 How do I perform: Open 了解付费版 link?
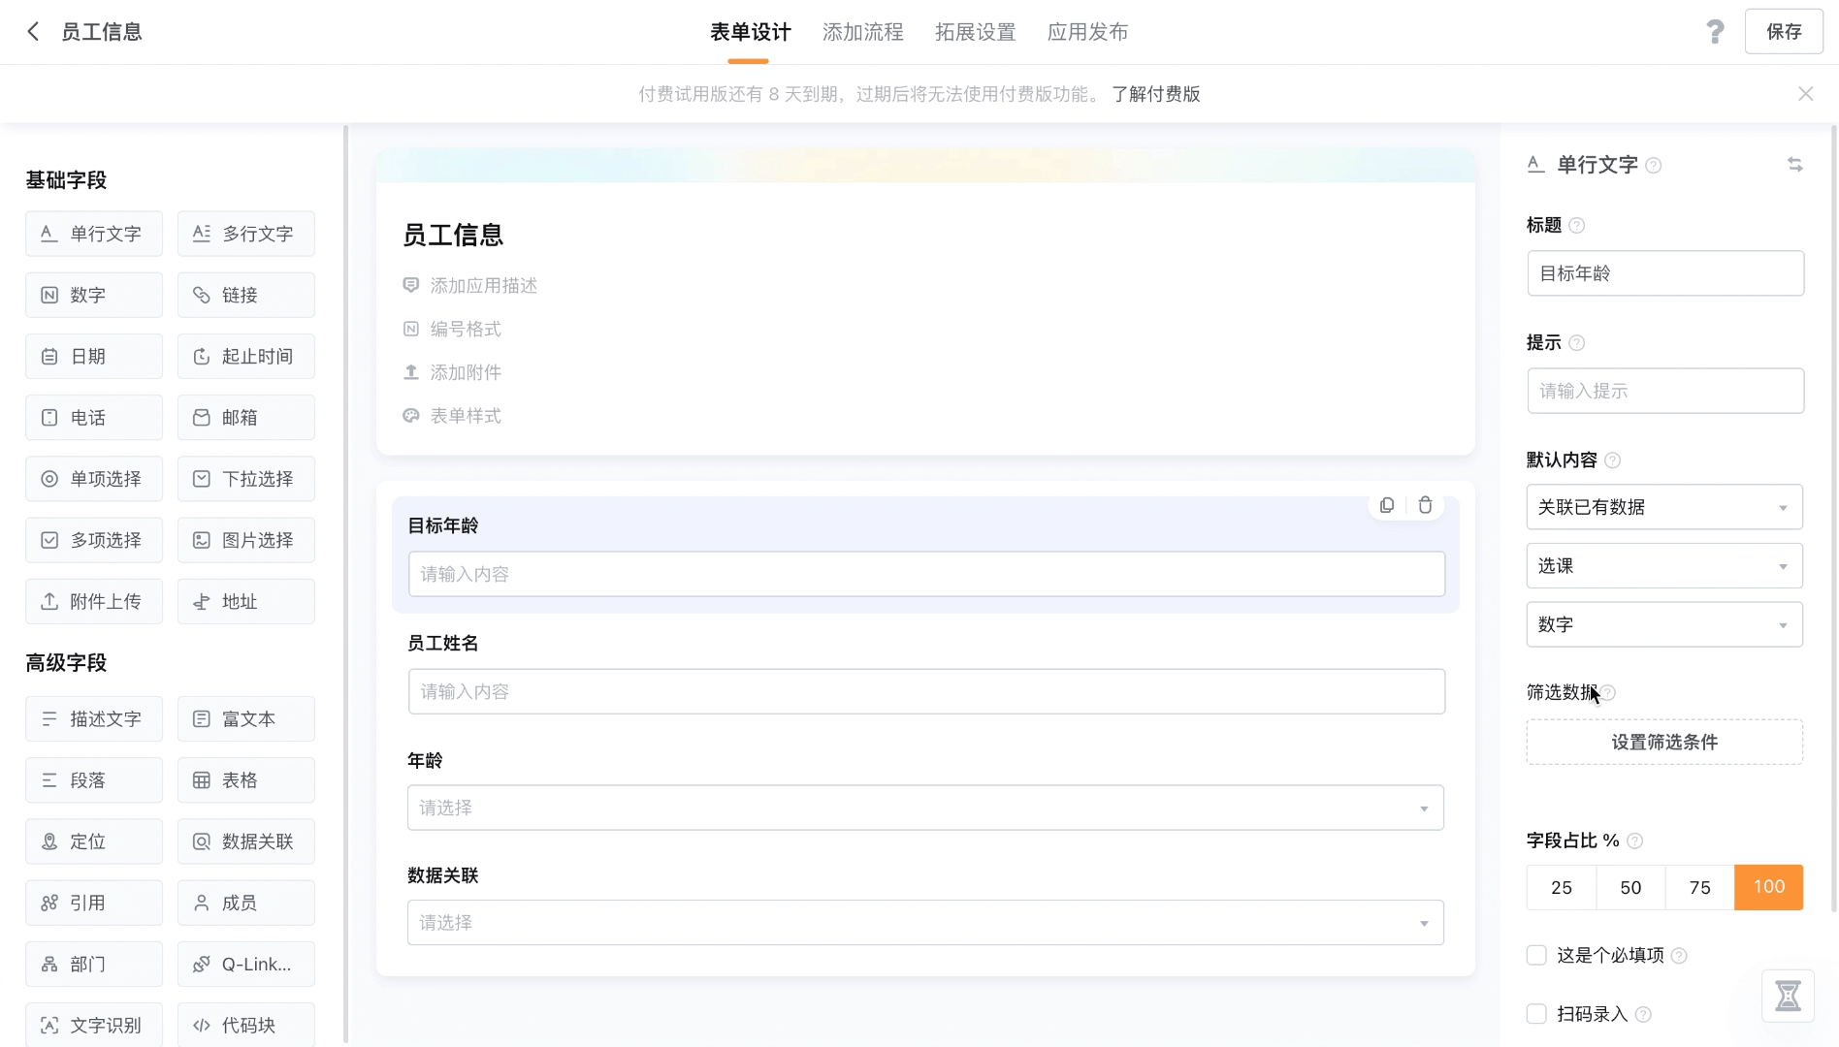point(1156,94)
